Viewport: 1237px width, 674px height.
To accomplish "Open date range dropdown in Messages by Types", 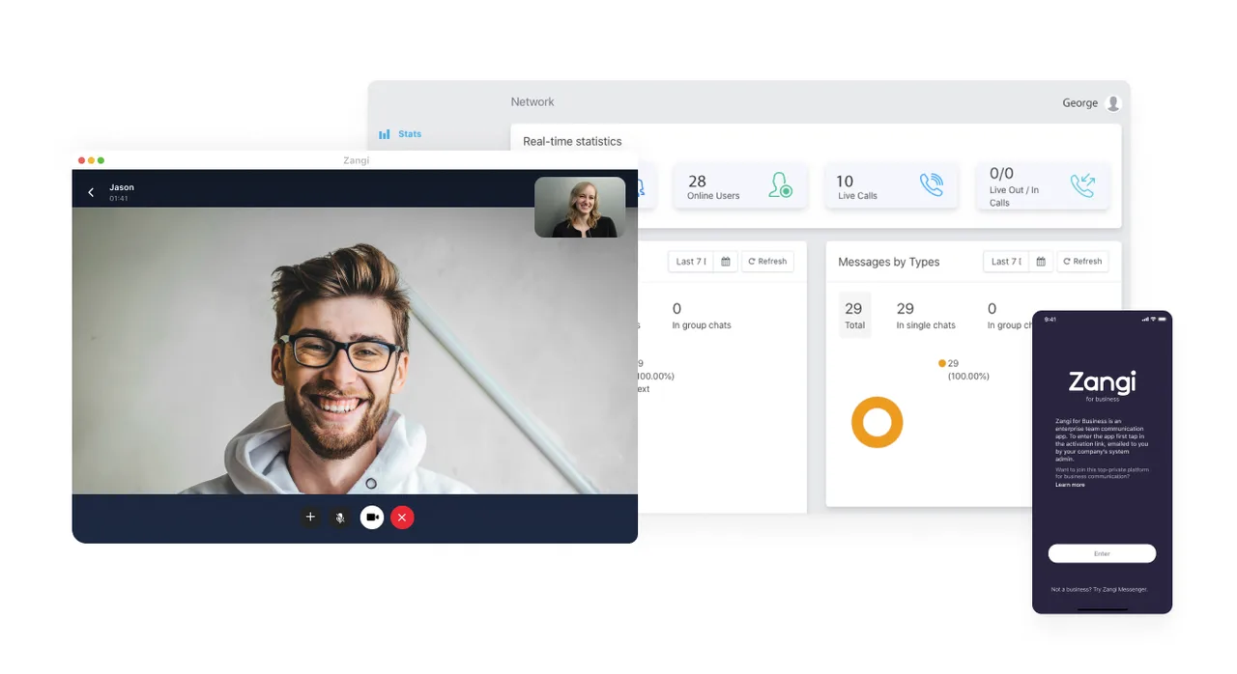I will tap(1007, 262).
